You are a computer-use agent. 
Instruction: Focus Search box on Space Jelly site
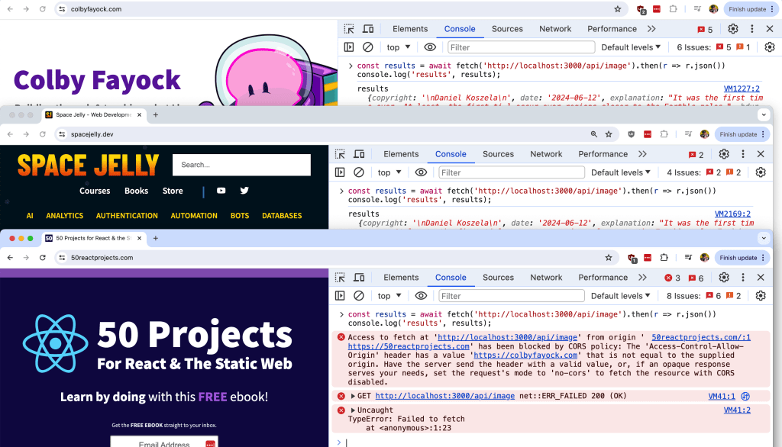(241, 165)
